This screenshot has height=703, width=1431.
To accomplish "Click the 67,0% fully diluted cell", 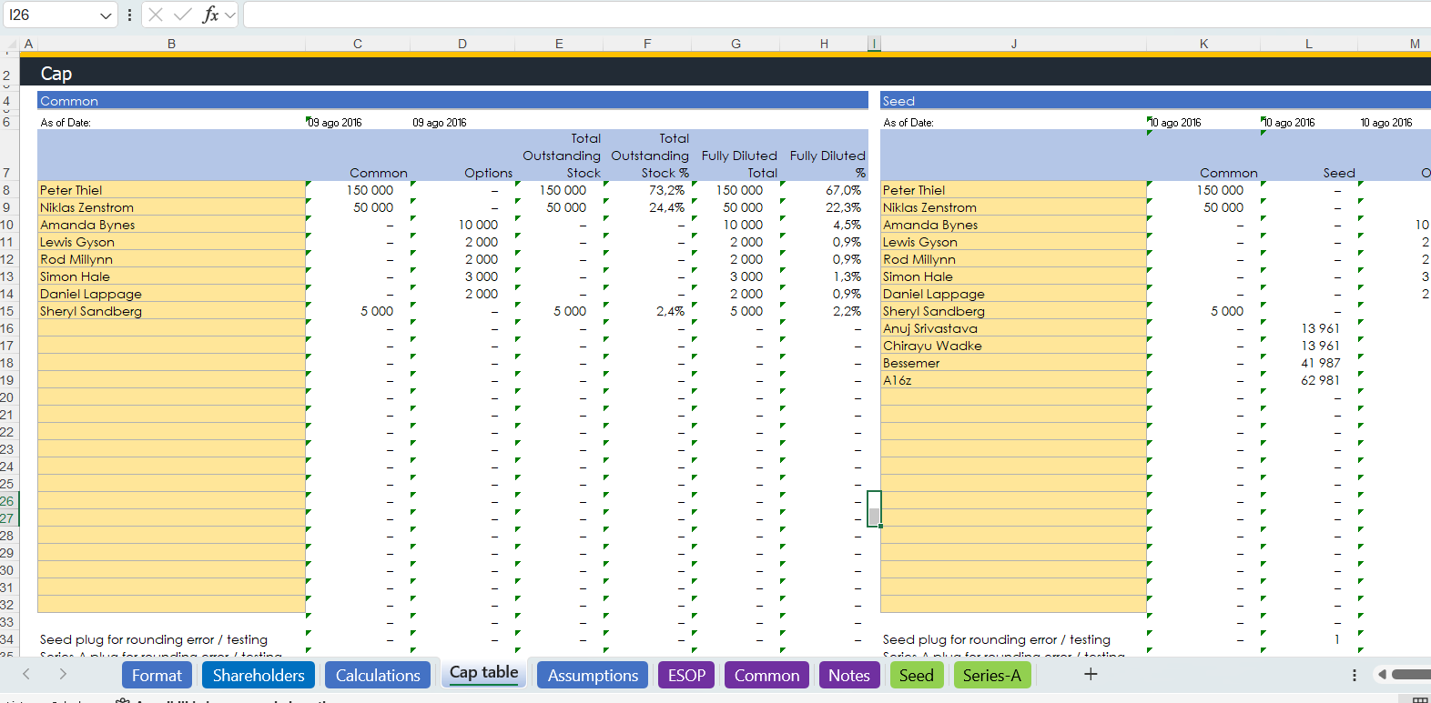I will 824,190.
